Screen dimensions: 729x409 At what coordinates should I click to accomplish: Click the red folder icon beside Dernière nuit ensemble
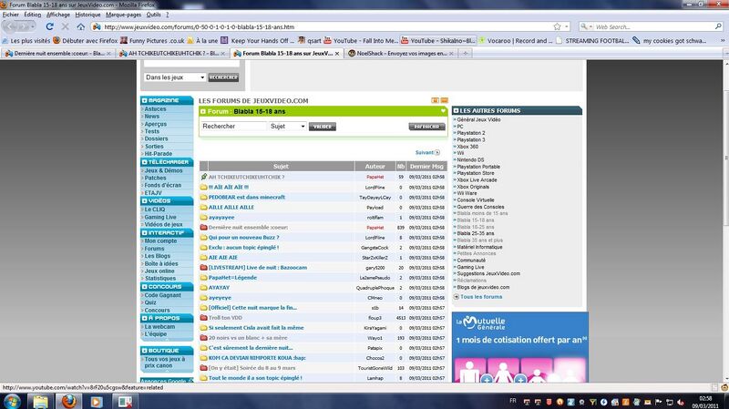(203, 227)
